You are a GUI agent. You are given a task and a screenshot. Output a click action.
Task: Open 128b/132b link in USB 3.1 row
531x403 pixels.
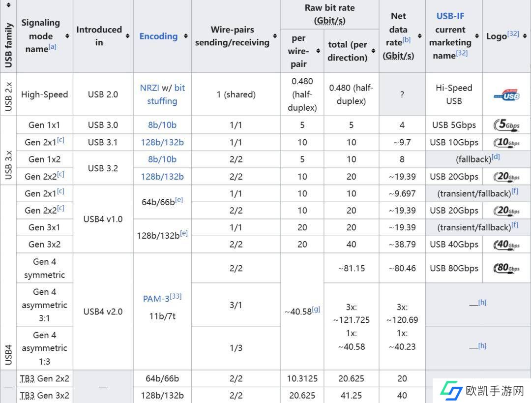(162, 142)
